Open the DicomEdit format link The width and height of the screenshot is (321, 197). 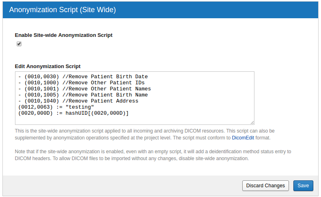tap(243, 138)
